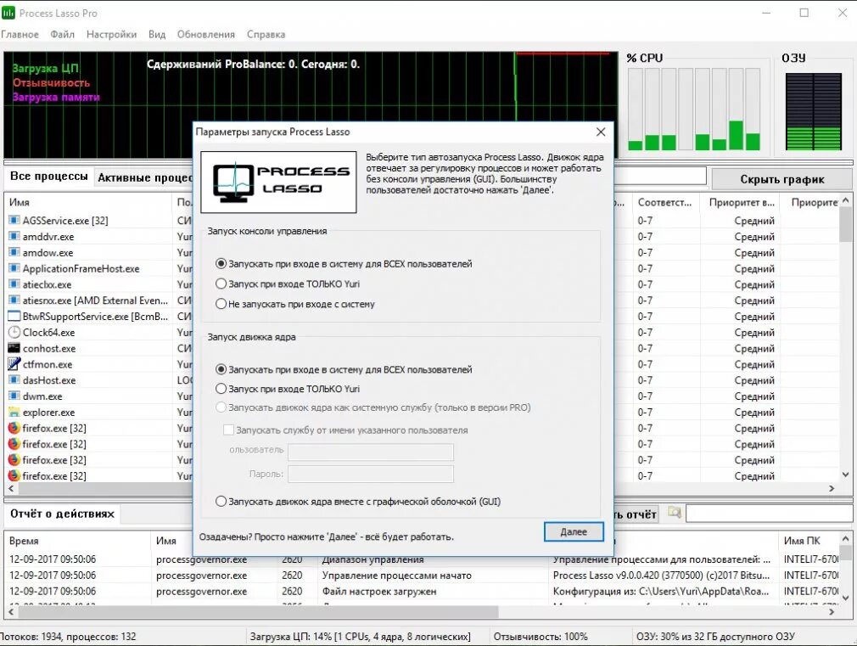Image resolution: width=857 pixels, height=646 pixels.
Task: Click the AGSService.exe [32] process icon
Action: point(14,221)
